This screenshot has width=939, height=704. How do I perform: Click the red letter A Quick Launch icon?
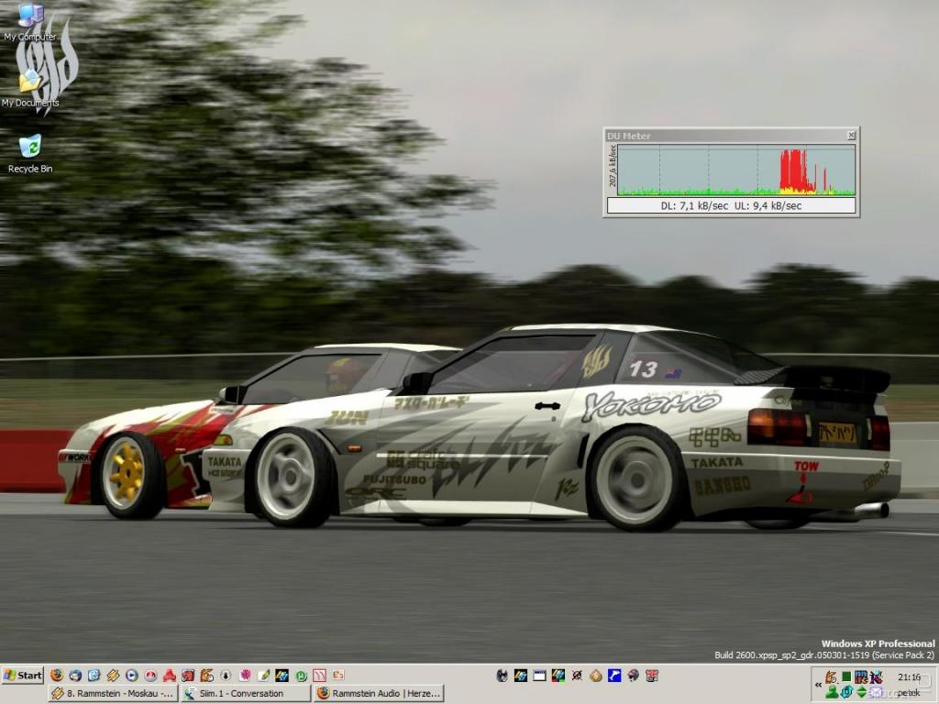(x=170, y=676)
